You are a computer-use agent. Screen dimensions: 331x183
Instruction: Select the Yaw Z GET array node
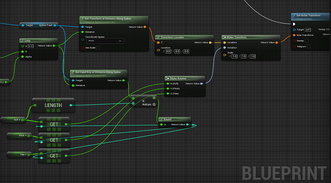pyautogui.click(x=54, y=156)
